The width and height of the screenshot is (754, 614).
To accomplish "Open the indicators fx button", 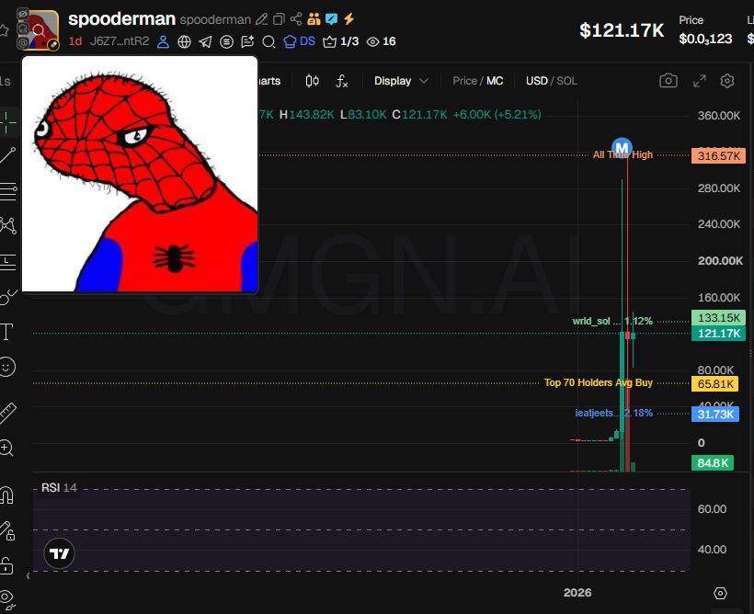I will coord(341,81).
